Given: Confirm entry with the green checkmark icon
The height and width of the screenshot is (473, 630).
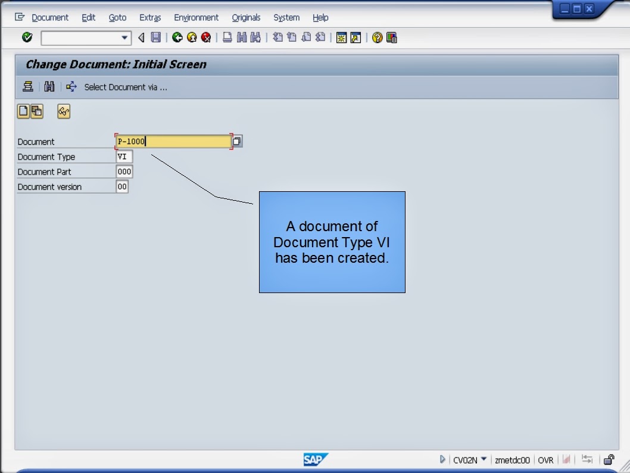Looking at the screenshot, I should (x=27, y=38).
